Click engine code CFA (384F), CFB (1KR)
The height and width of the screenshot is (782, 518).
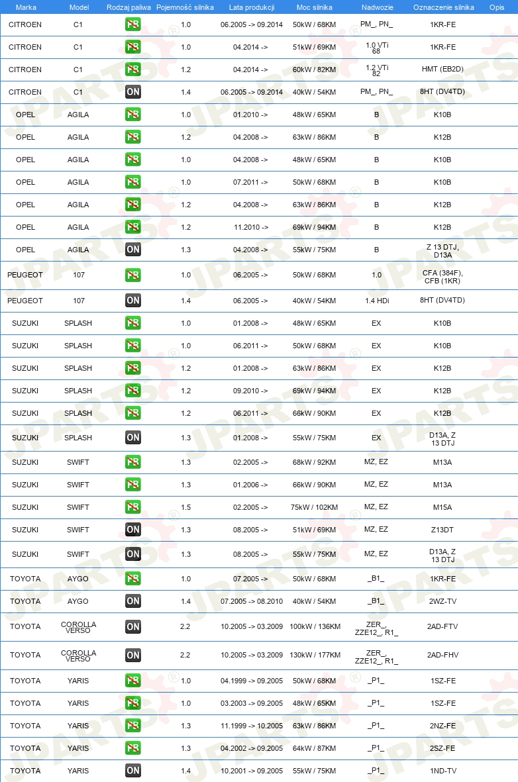(x=442, y=277)
